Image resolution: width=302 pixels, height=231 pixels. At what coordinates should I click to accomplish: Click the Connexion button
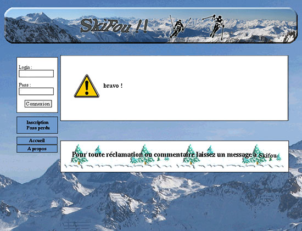[x=38, y=104]
